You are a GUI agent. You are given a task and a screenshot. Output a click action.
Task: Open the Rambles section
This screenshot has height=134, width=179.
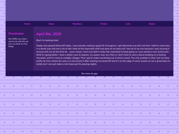pos(77,24)
